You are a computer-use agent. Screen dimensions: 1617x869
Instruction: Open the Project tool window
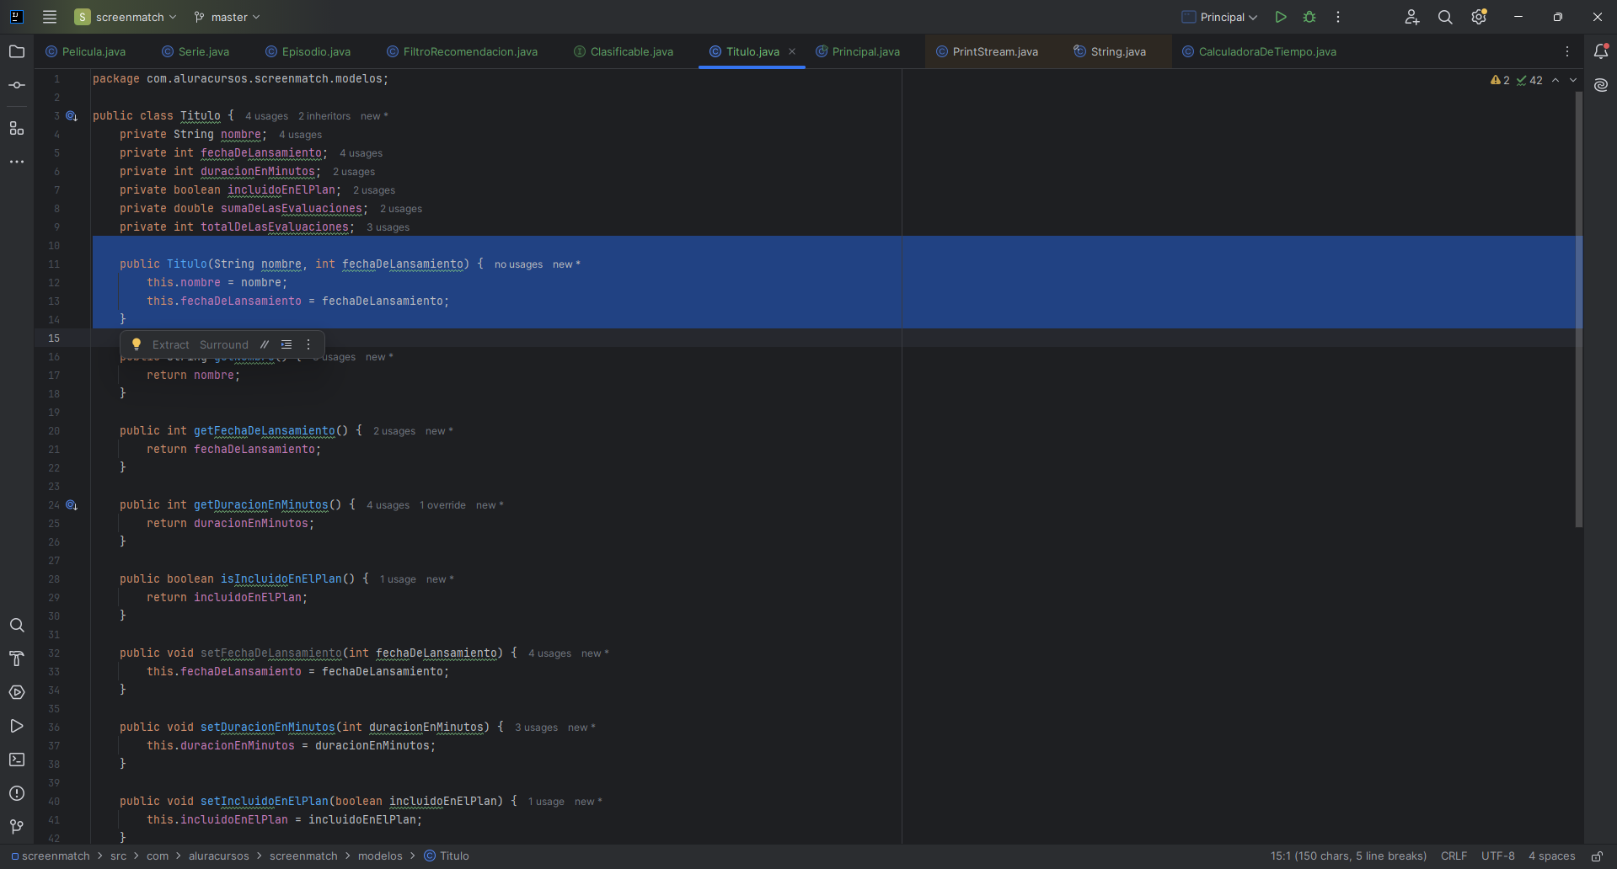tap(17, 51)
